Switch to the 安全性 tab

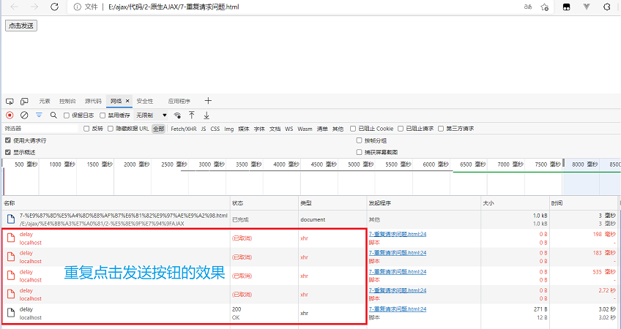pyautogui.click(x=145, y=101)
